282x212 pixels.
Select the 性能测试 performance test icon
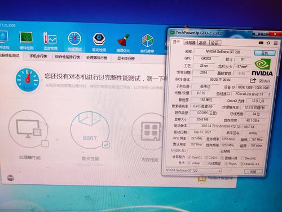click(x=74, y=42)
